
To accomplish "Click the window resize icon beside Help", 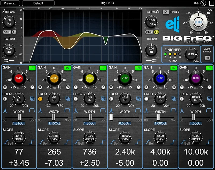I will pos(211,3).
